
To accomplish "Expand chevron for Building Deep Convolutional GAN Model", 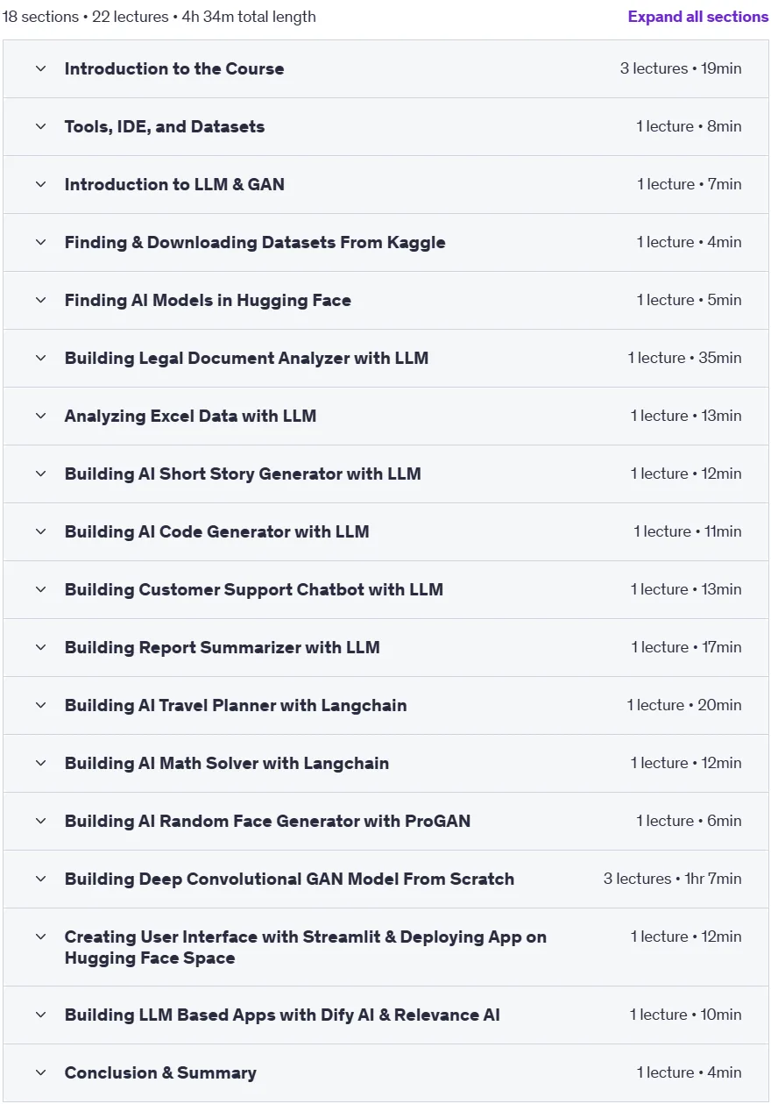I will coord(40,879).
